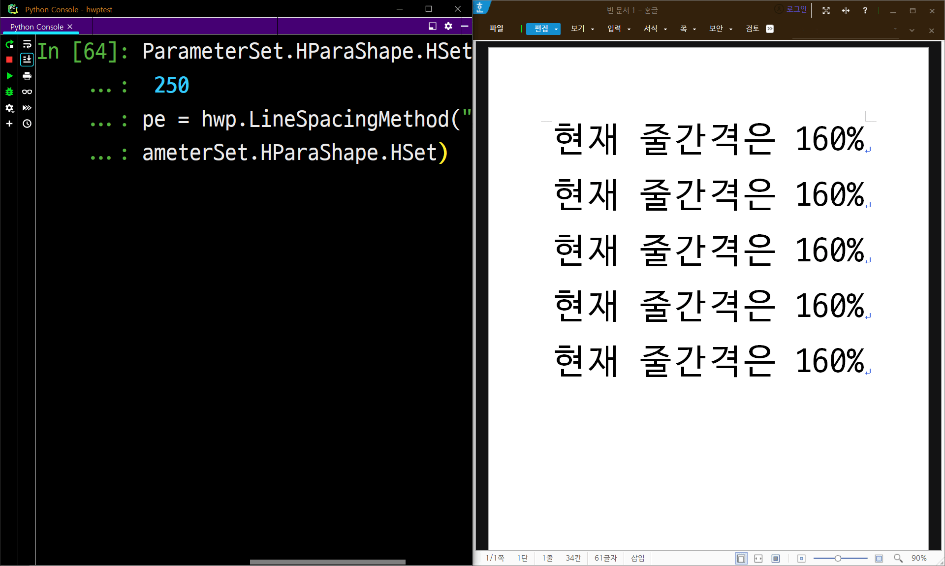Toggle fit-to-width view in status bar
Image resolution: width=945 pixels, height=566 pixels.
[758, 558]
